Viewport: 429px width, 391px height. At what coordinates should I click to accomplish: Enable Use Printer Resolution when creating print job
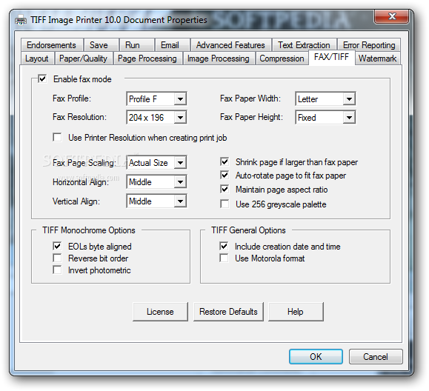click(57, 137)
